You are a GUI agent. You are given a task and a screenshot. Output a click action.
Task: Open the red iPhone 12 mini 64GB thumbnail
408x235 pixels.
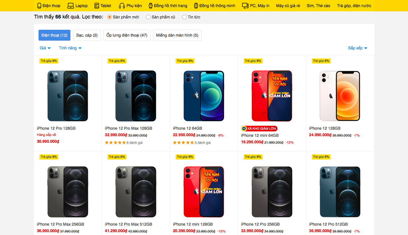coord(272,96)
